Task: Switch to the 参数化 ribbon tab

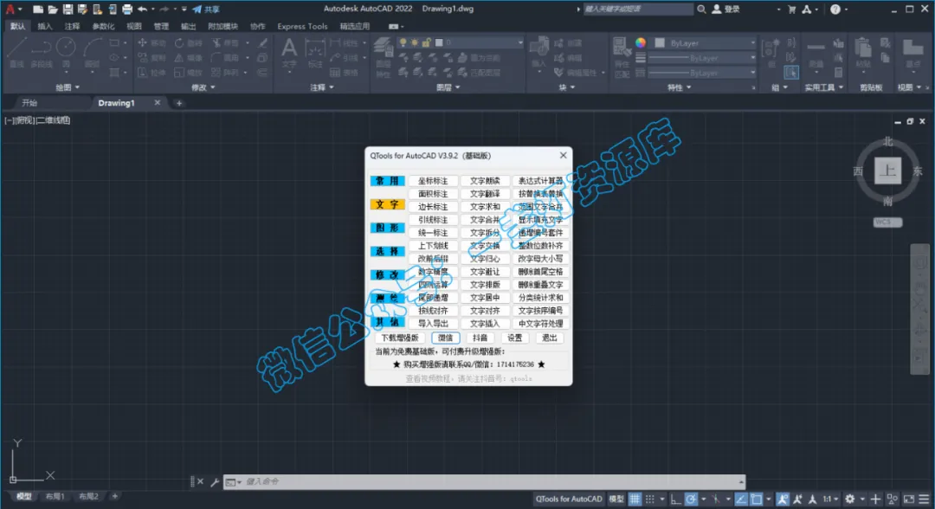Action: click(103, 26)
